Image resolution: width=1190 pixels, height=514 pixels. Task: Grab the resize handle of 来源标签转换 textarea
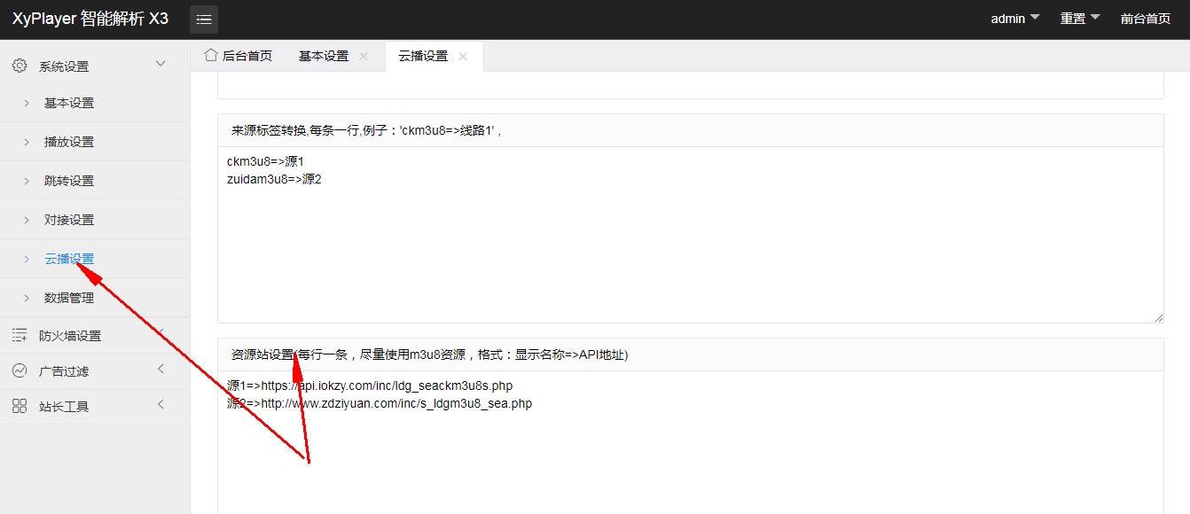click(1158, 317)
